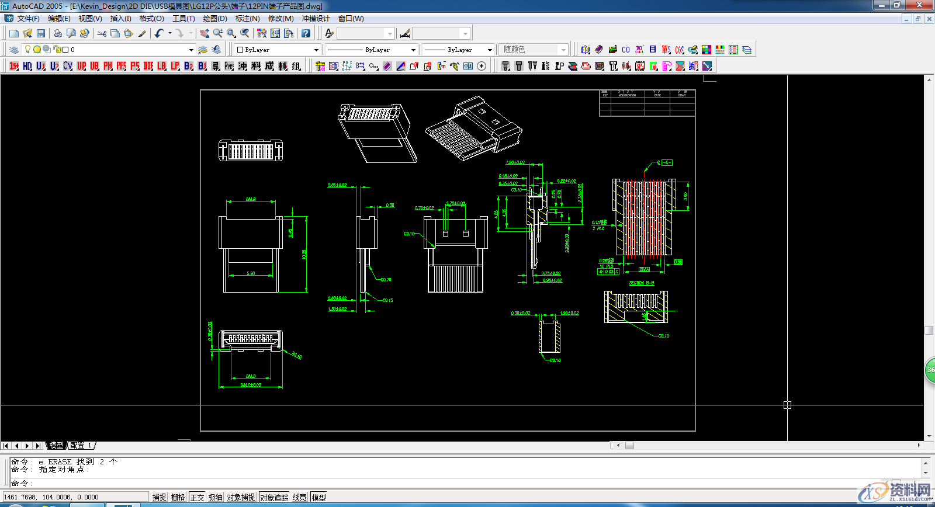Select the Pan realtime hand tool
935x507 pixels.
(x=205, y=33)
